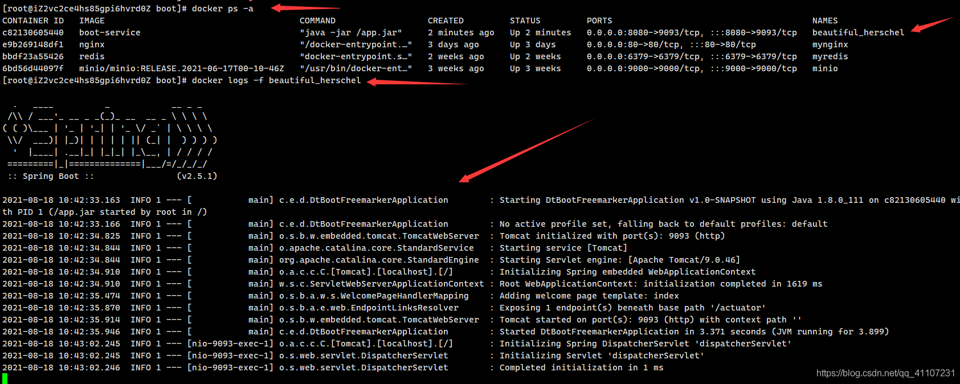Click the CONTAINER ID column header
The height and width of the screenshot is (384, 960).
[33, 21]
